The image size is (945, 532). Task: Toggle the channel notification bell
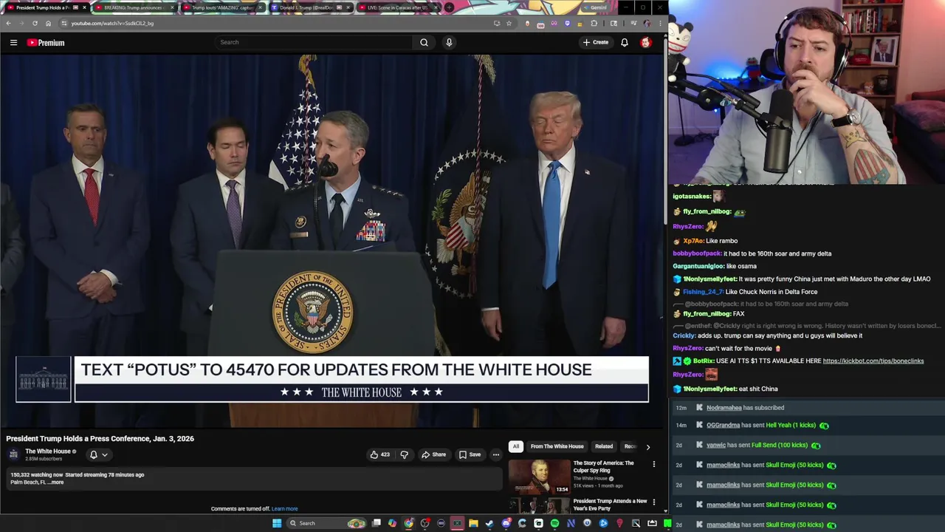[x=94, y=454]
